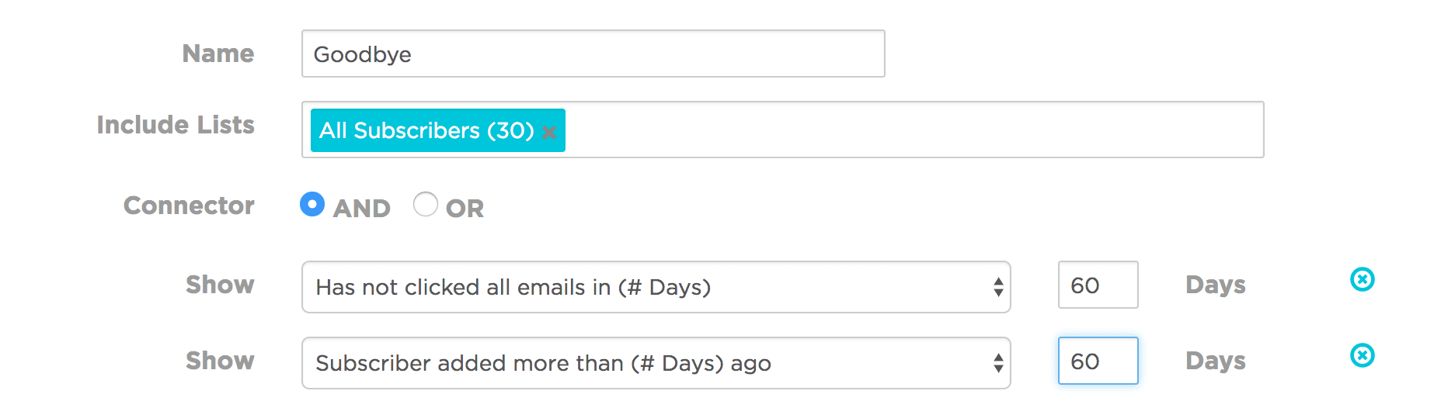
Task: Focus the Include Lists box empty area
Action: point(909,130)
